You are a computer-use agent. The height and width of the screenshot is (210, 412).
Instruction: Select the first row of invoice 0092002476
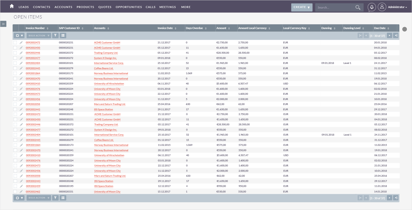[15, 89]
